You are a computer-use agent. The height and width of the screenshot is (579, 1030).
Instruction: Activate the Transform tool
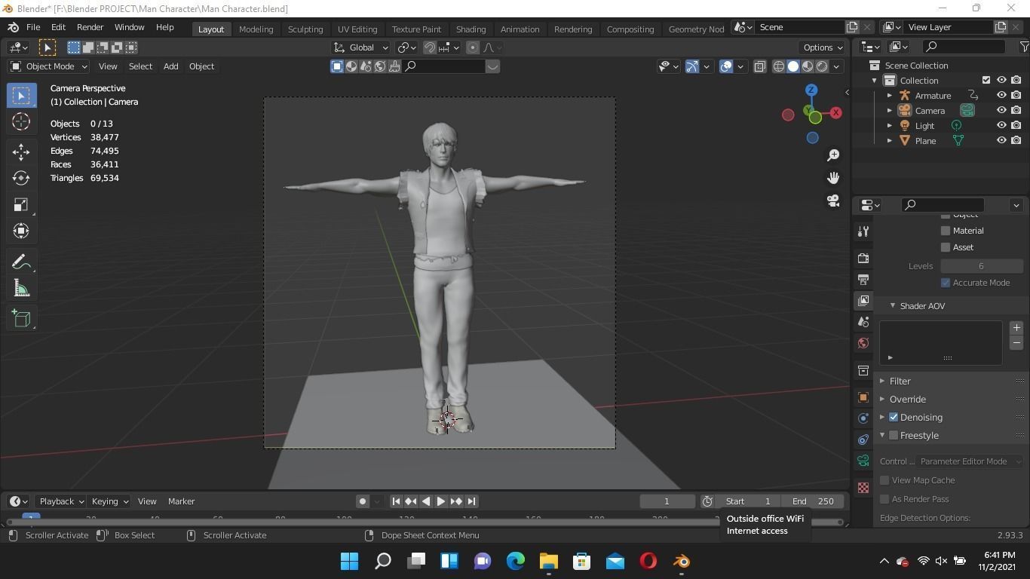click(21, 231)
